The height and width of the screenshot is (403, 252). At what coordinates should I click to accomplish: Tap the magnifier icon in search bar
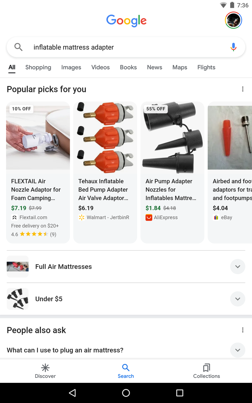(18, 47)
